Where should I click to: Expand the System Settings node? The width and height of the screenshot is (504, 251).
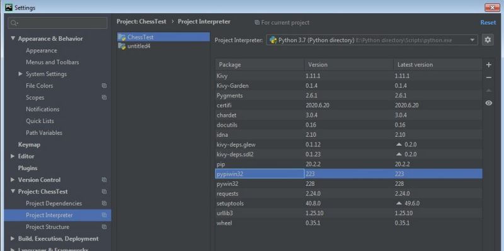click(21, 74)
